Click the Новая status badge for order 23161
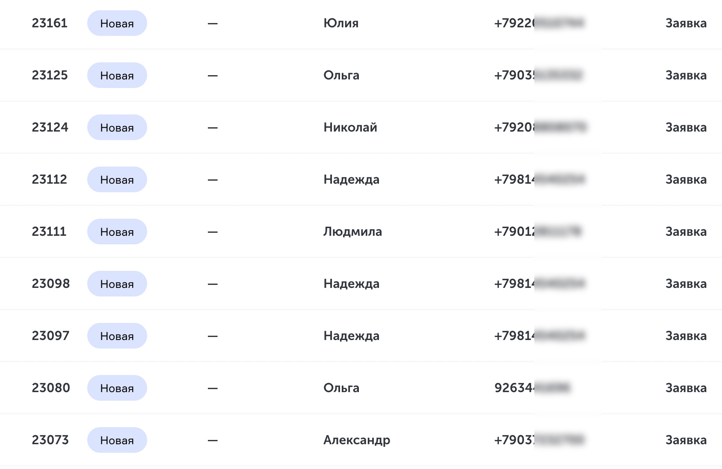722x469 pixels. (x=117, y=23)
